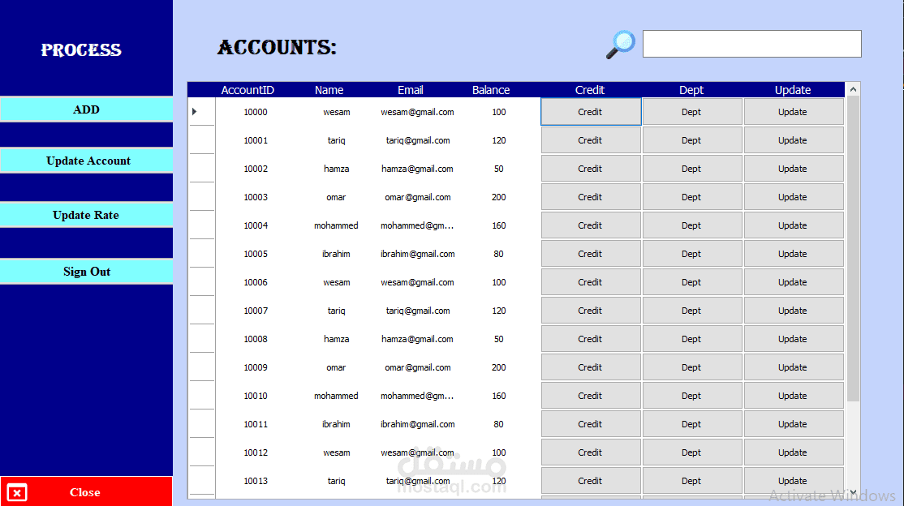Click Update for account 10002
The height and width of the screenshot is (506, 904).
794,169
